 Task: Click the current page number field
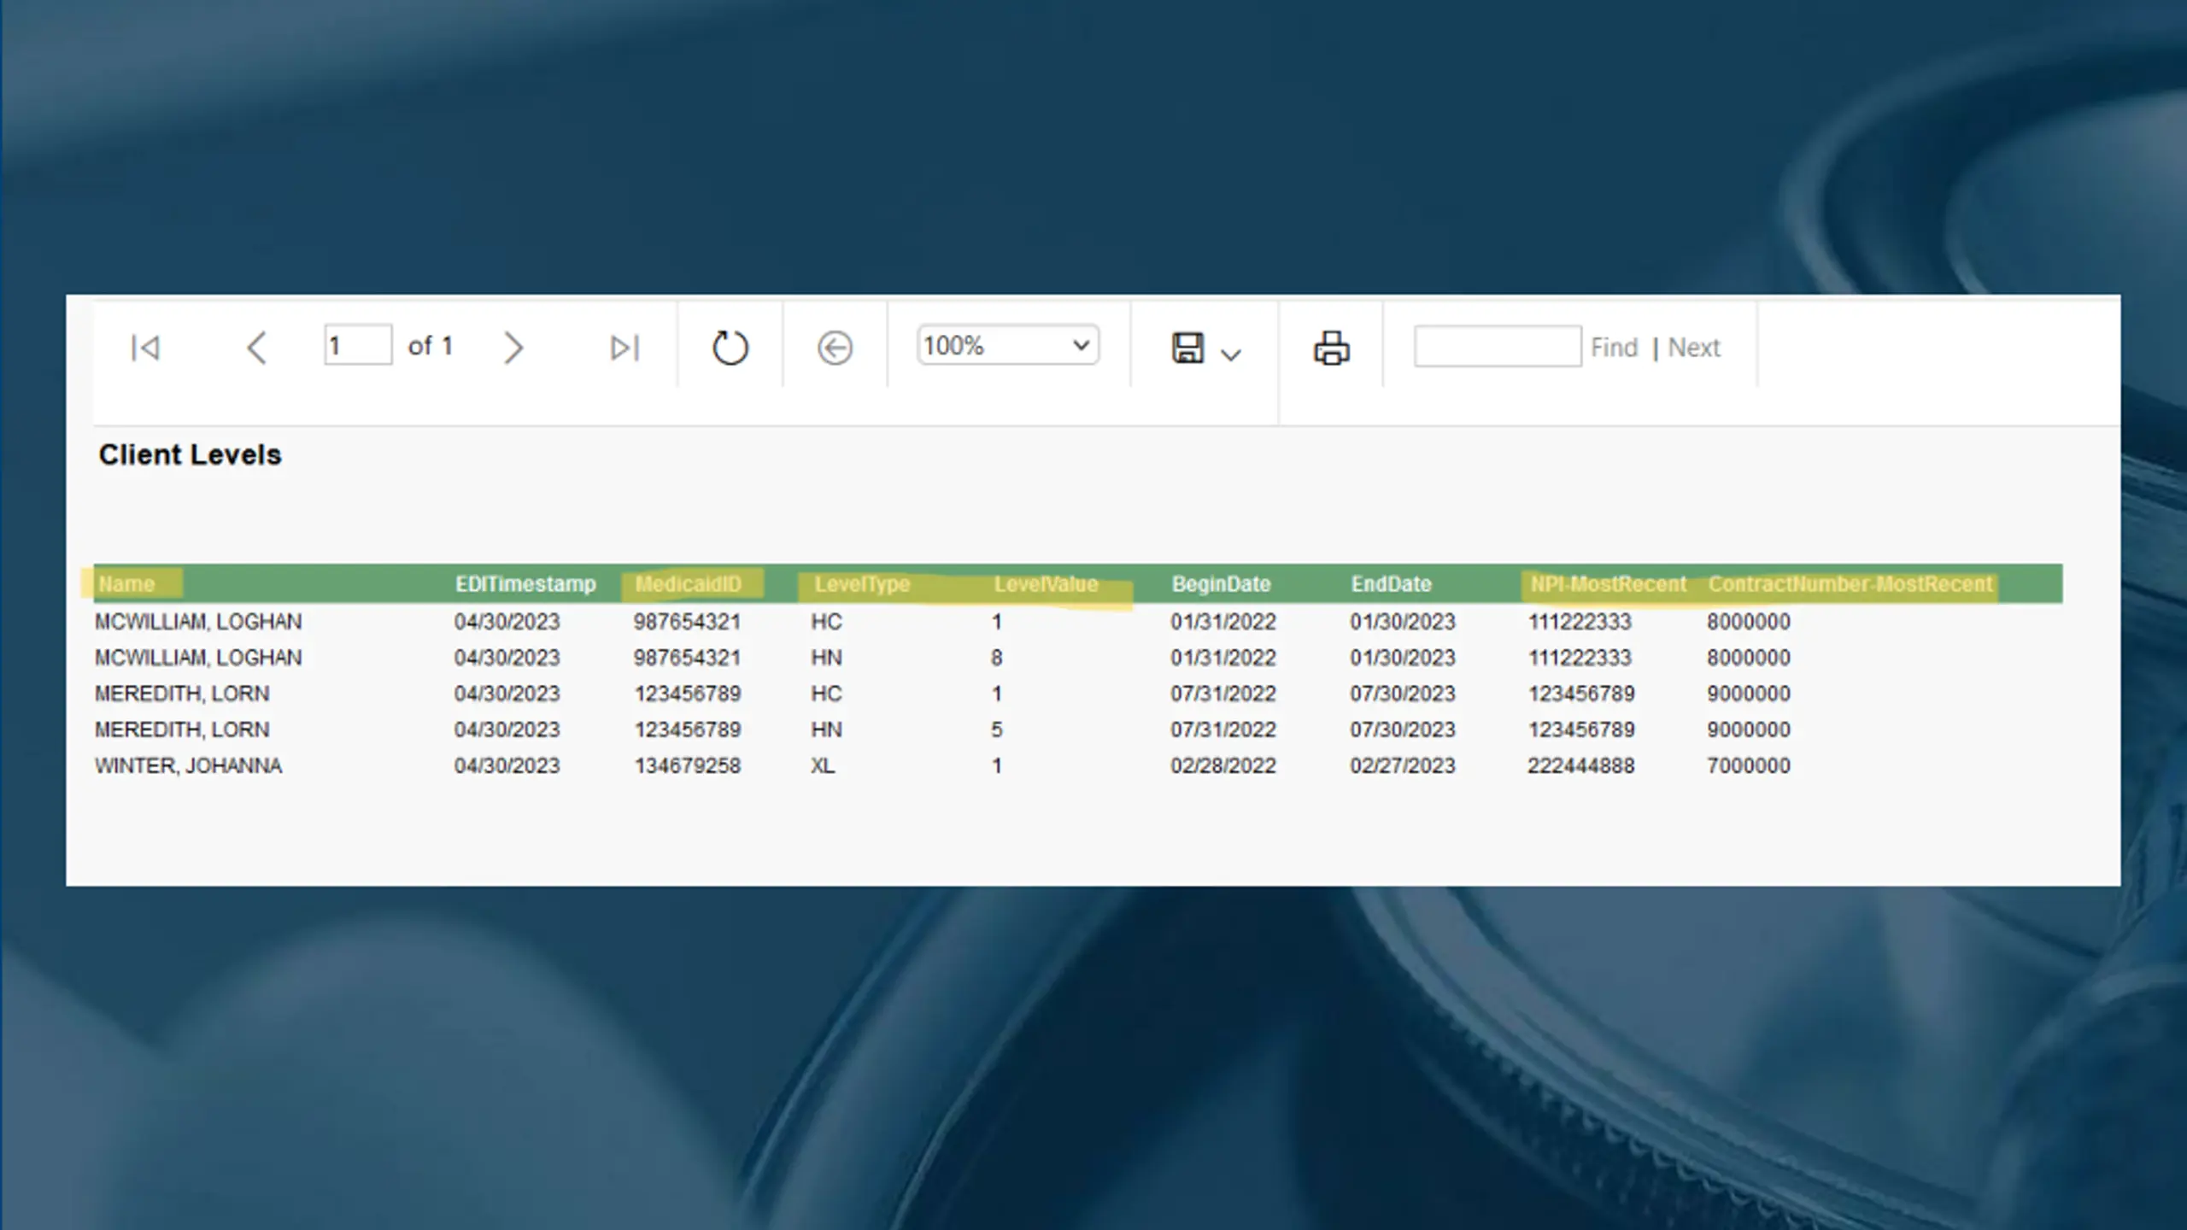tap(358, 345)
